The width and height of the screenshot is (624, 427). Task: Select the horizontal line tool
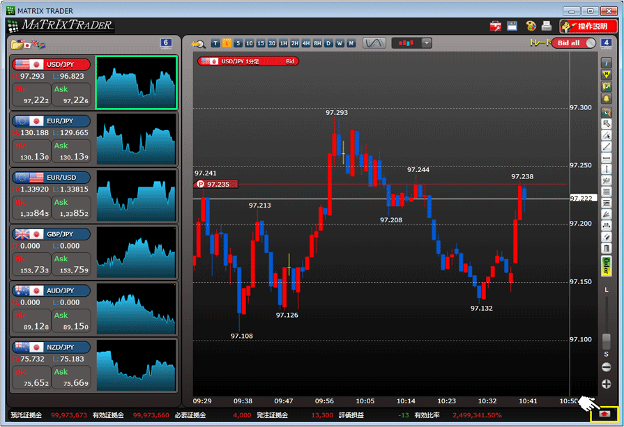point(606,158)
